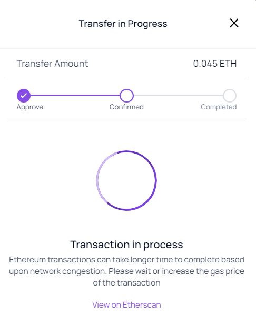Click the purple Approve checkmark circle
256x336 pixels.
coord(24,96)
